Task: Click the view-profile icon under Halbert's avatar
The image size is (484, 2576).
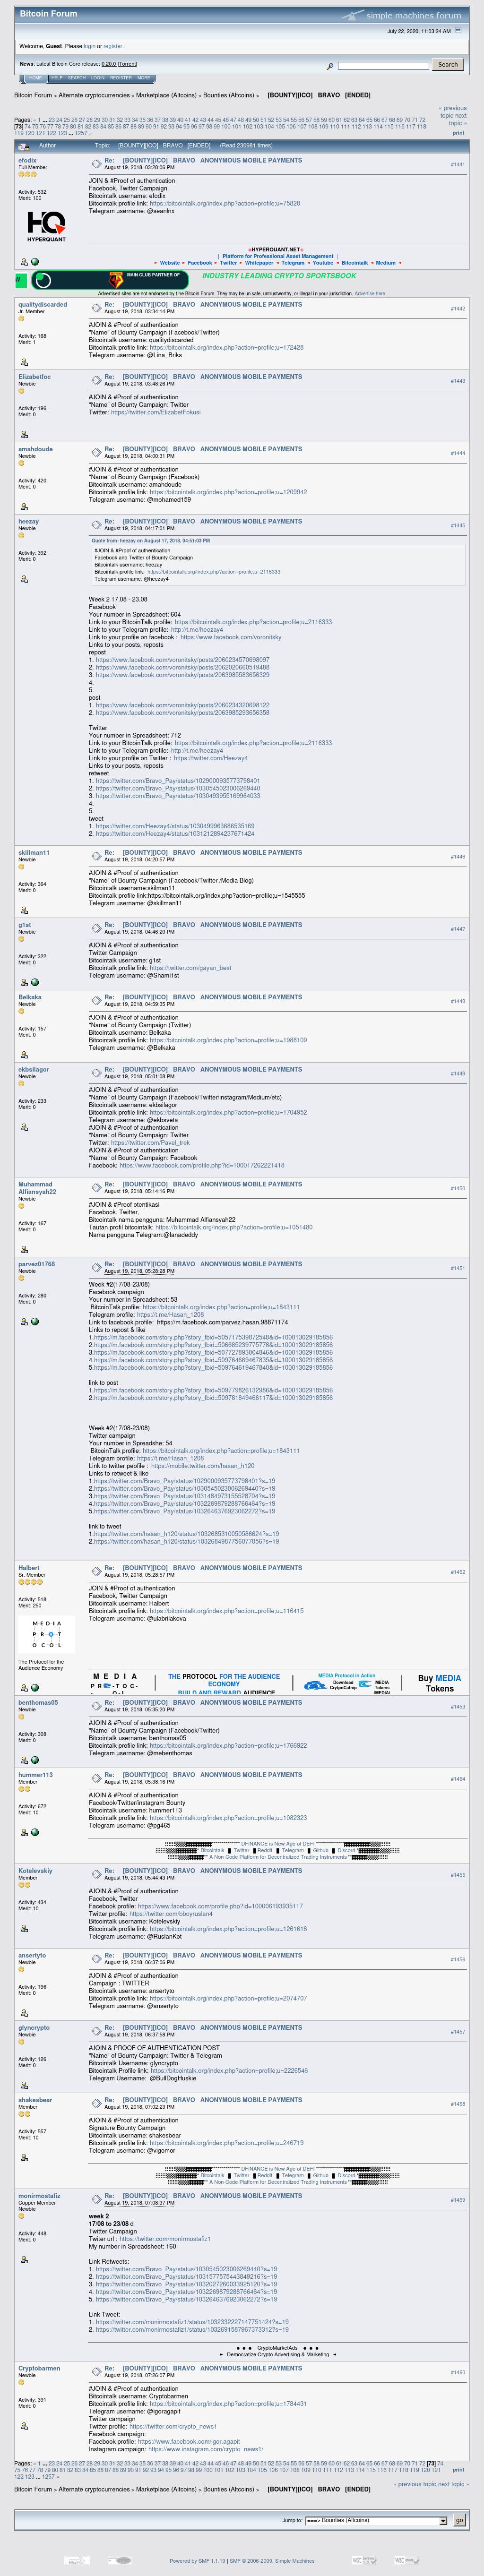Action: click(24, 1688)
